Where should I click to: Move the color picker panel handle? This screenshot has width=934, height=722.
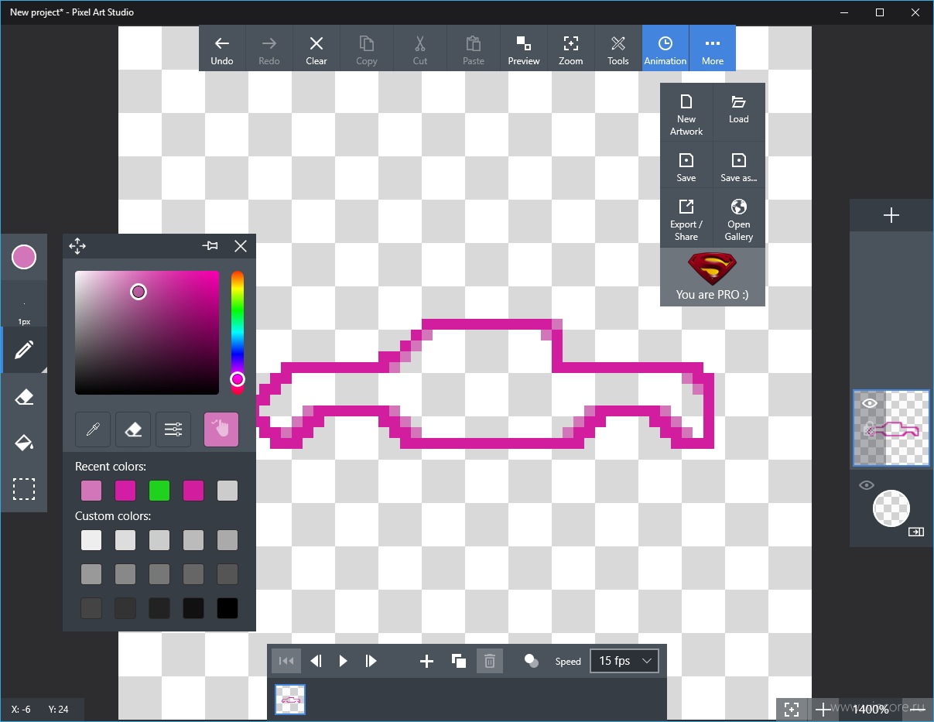[x=77, y=246]
